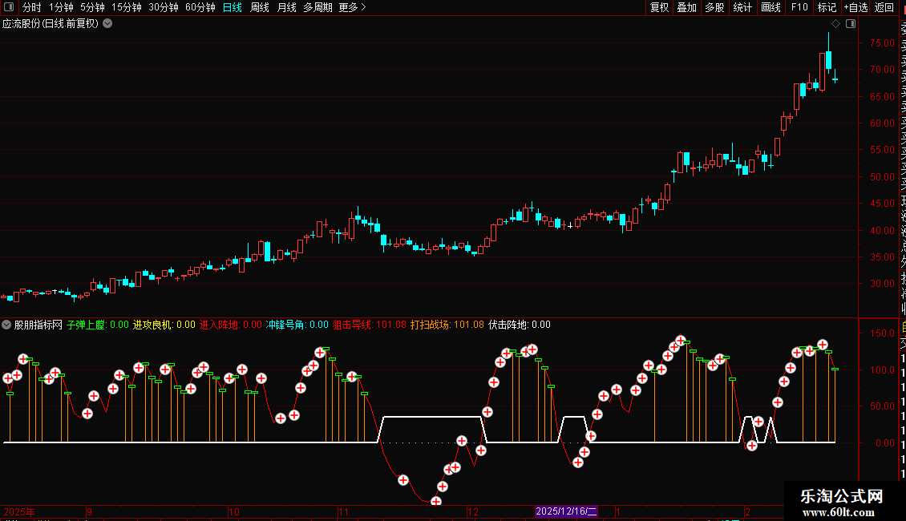Click month 9 marker on time axis
Viewport: 906px width, 521px height.
pos(90,511)
